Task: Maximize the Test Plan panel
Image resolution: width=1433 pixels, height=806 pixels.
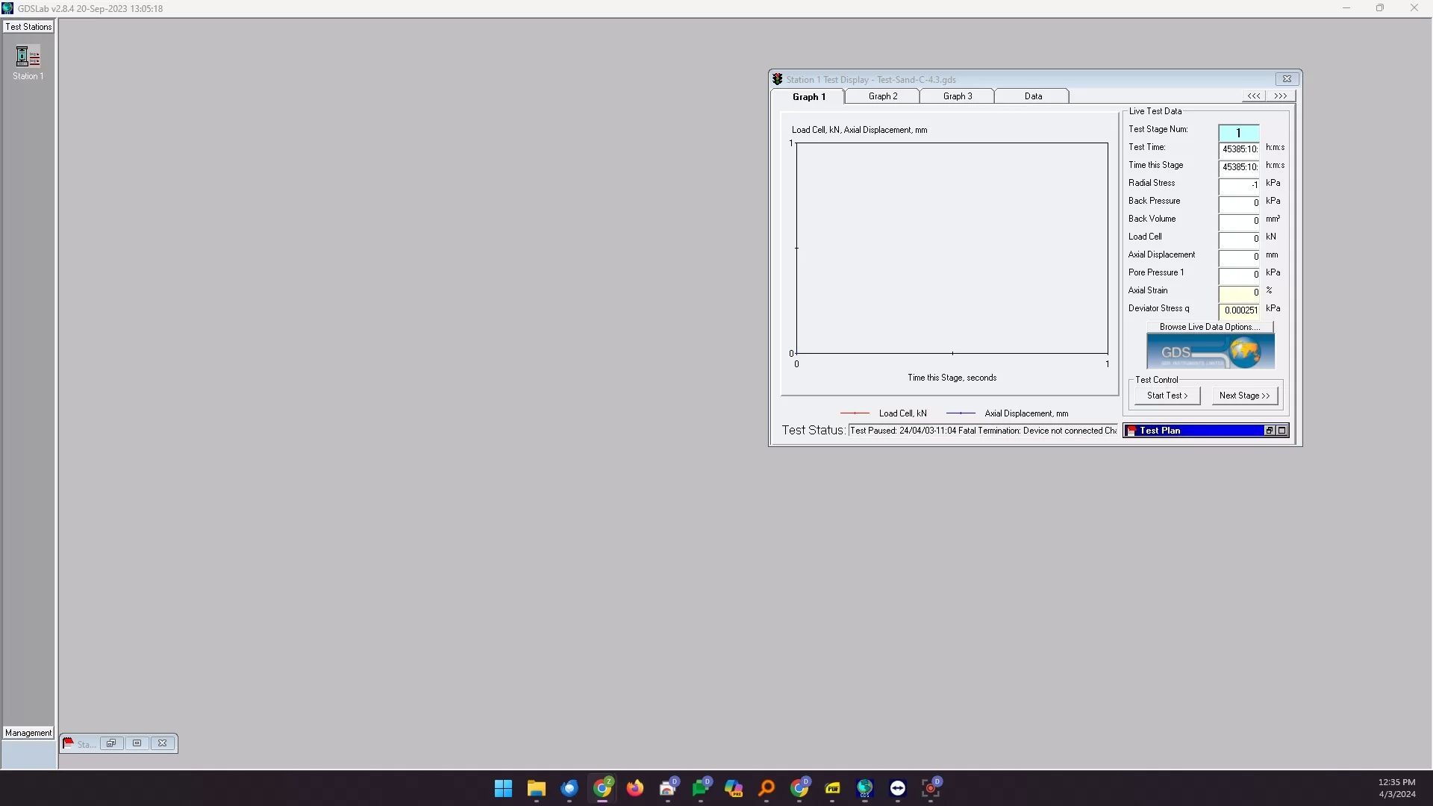Action: (x=1281, y=431)
